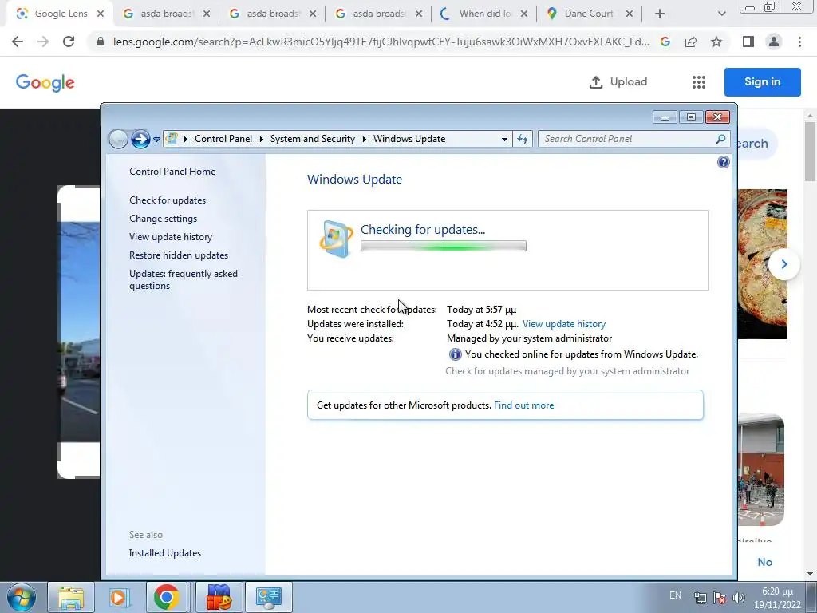Viewport: 817px width, 613px height.
Task: Open Chrome three-dot menu
Action: (x=799, y=42)
